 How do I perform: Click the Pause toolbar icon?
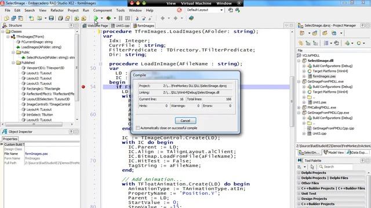[121, 18]
